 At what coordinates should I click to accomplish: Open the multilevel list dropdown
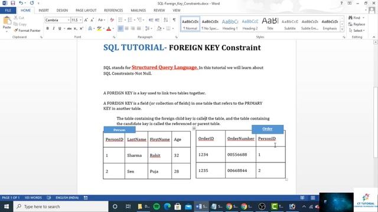[144, 20]
